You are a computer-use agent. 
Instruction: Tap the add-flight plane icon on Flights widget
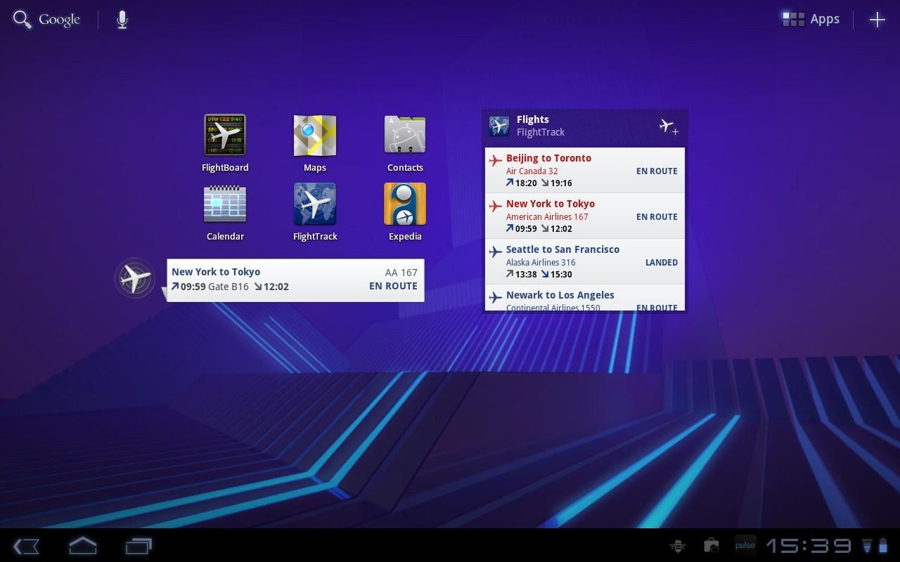668,126
